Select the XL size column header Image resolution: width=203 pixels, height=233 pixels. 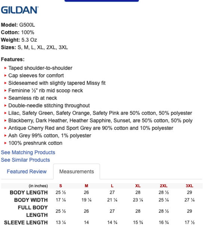[138, 186]
